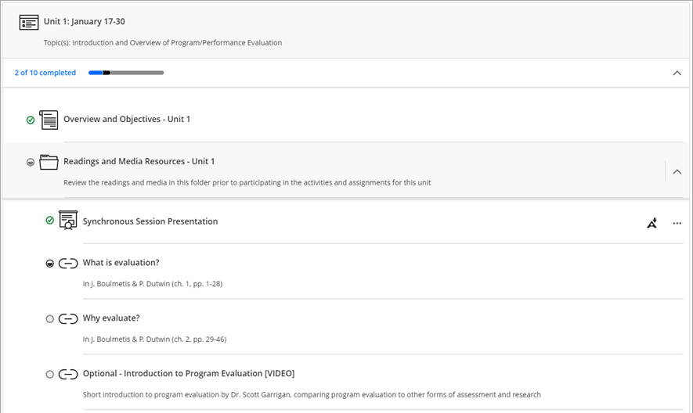Click the link icon beside the Optional video

coord(68,374)
